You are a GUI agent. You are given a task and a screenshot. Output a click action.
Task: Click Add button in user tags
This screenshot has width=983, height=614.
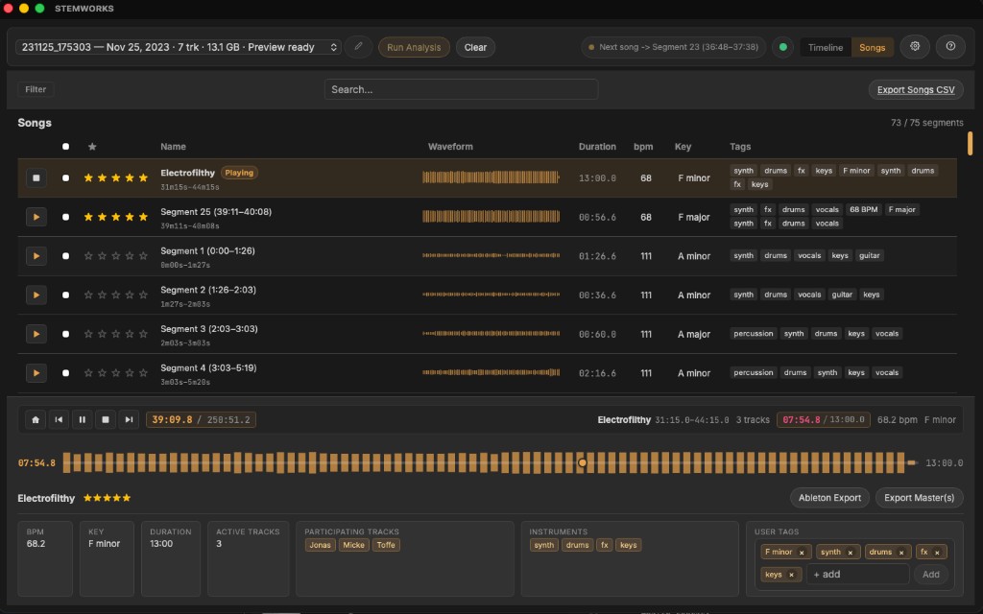(x=930, y=575)
